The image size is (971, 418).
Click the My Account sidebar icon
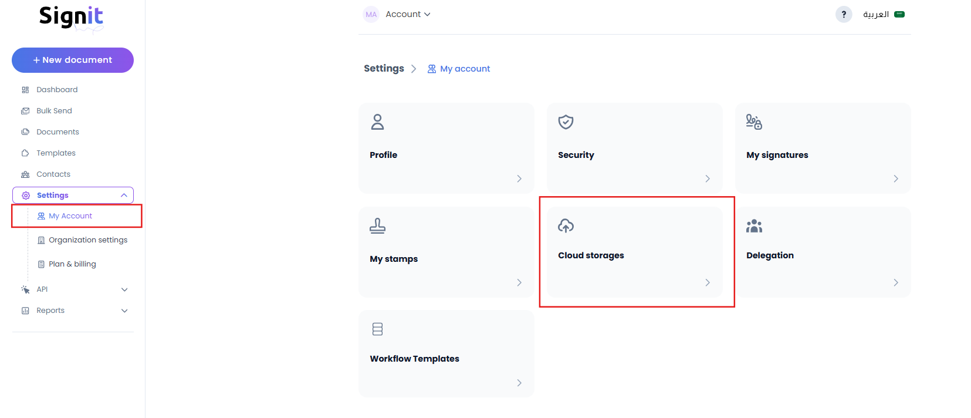pyautogui.click(x=41, y=216)
